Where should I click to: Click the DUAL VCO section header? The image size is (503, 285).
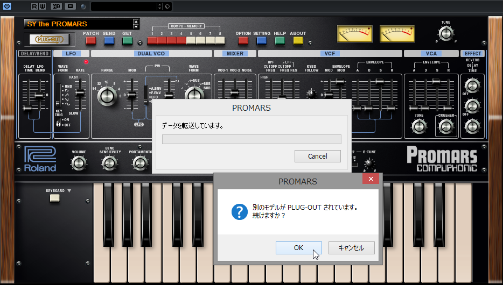point(151,53)
